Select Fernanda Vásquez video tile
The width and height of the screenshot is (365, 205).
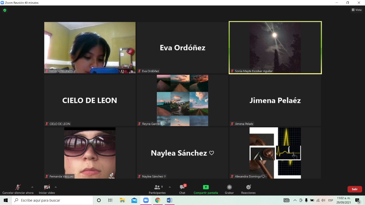[x=90, y=153]
